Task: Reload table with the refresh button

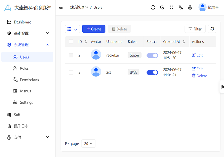Action: pos(212,29)
